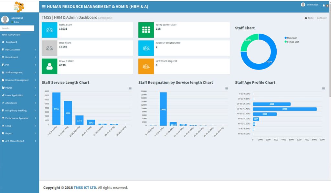Viewport: 331px width, 193px height.
Task: Click the New Staff Request orange icon
Action: coord(146,66)
